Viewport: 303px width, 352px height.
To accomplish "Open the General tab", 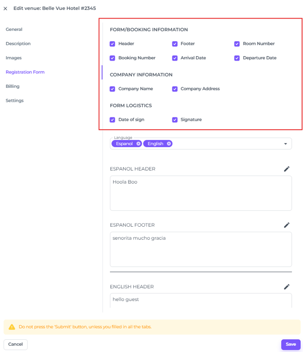I will [x=14, y=29].
